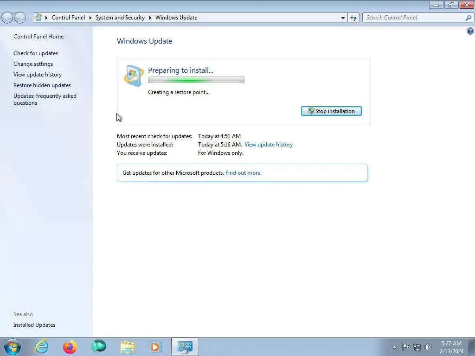475x356 pixels.
Task: Open address bar history dropdown
Action: click(x=343, y=18)
